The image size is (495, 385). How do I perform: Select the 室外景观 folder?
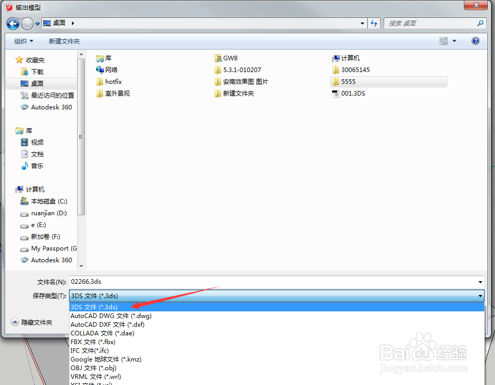[x=113, y=93]
